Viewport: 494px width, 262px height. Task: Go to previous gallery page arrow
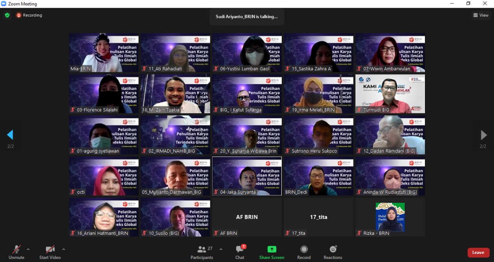pyautogui.click(x=10, y=135)
